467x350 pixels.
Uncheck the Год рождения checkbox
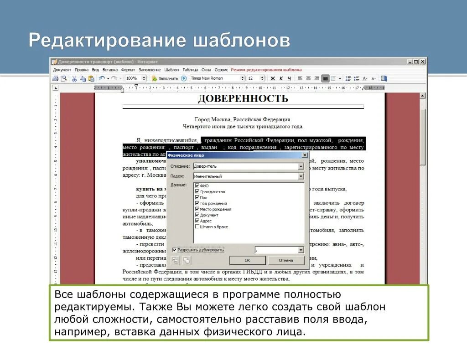[197, 203]
